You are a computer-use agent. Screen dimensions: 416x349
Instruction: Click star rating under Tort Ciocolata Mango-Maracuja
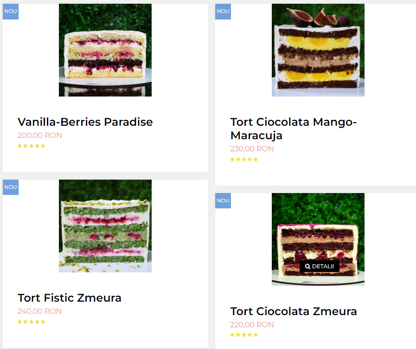tap(244, 159)
